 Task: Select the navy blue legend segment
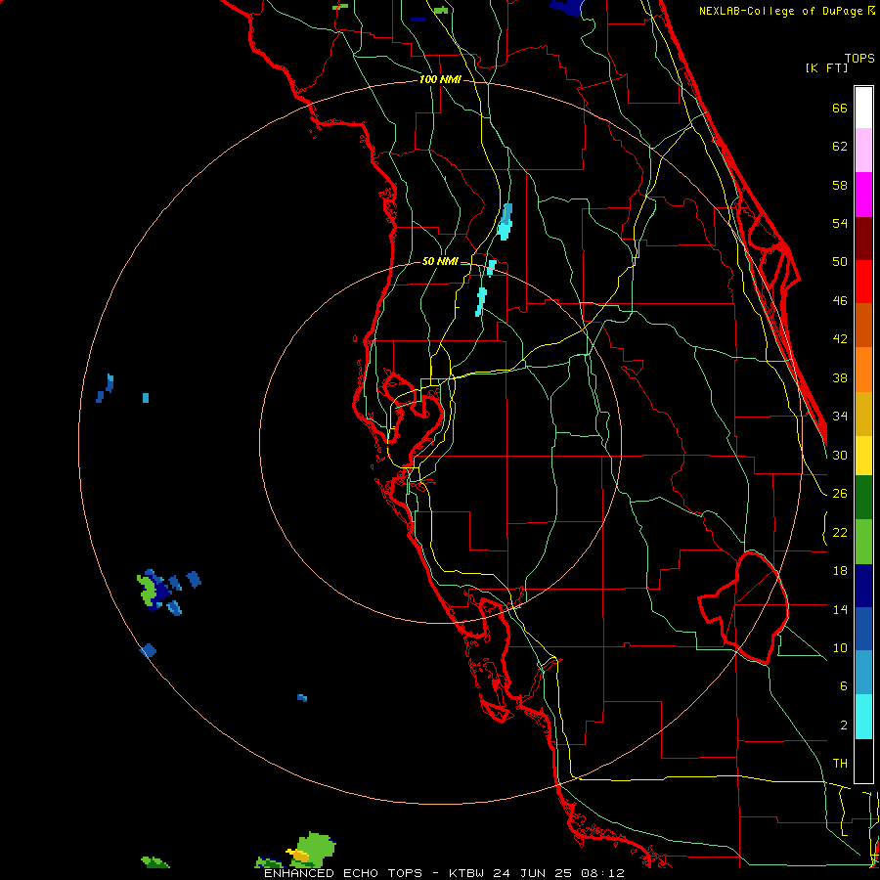point(863,586)
